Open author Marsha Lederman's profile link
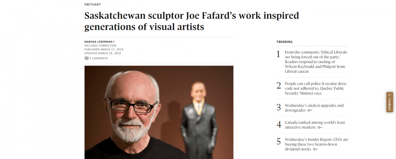This screenshot has width=396, height=159. pos(98,42)
